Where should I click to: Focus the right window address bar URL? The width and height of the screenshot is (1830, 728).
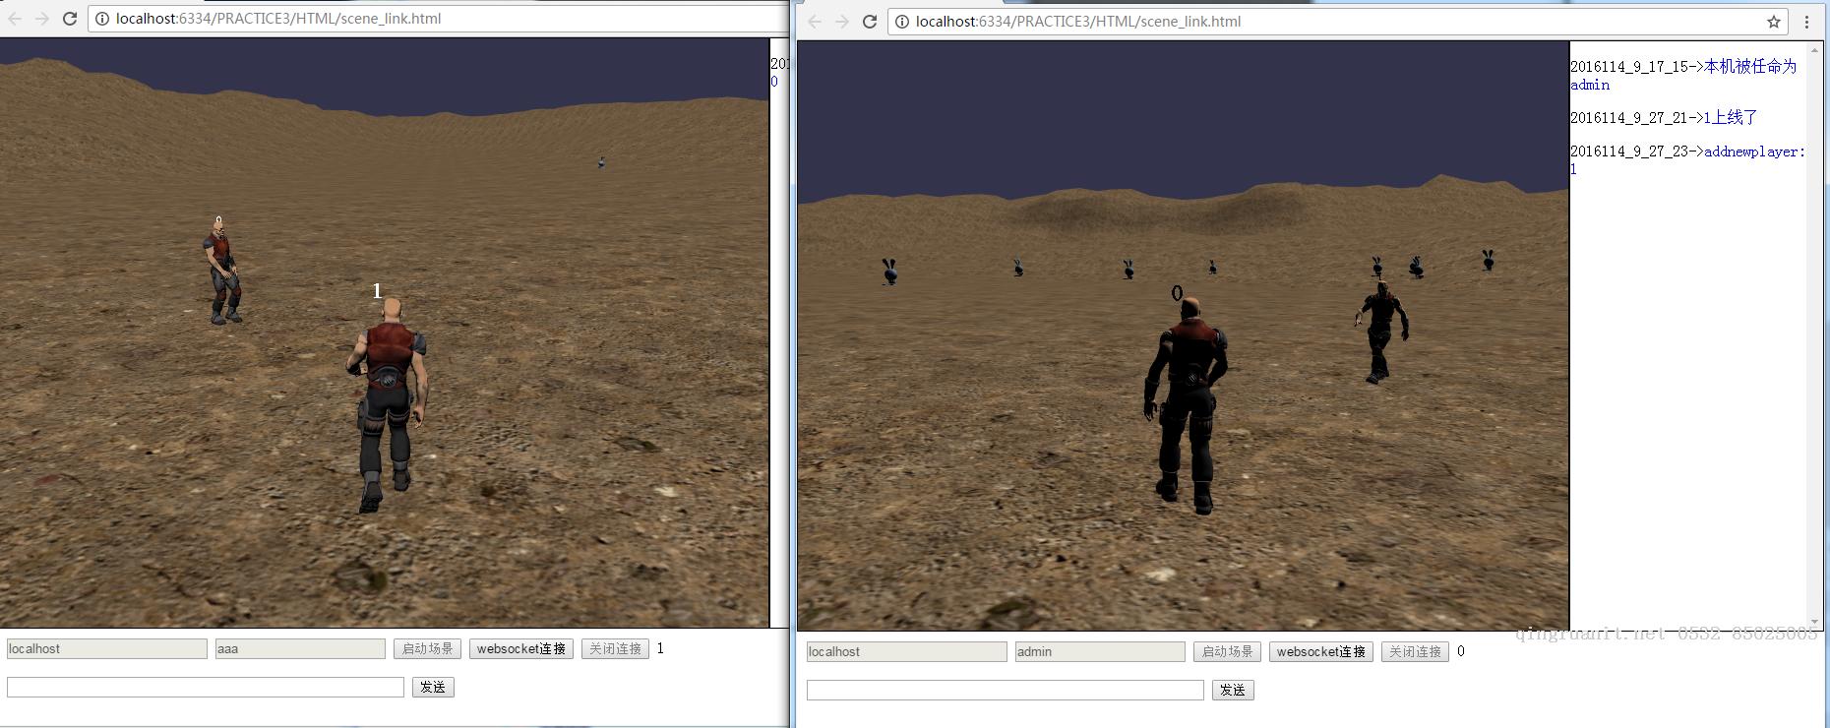[1078, 22]
